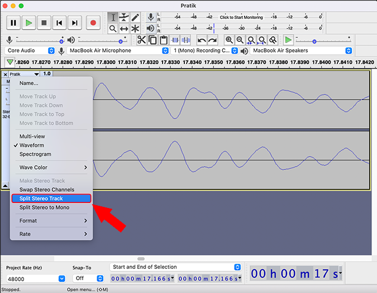Click the selection start time field
The width and height of the screenshot is (377, 293).
(x=142, y=278)
